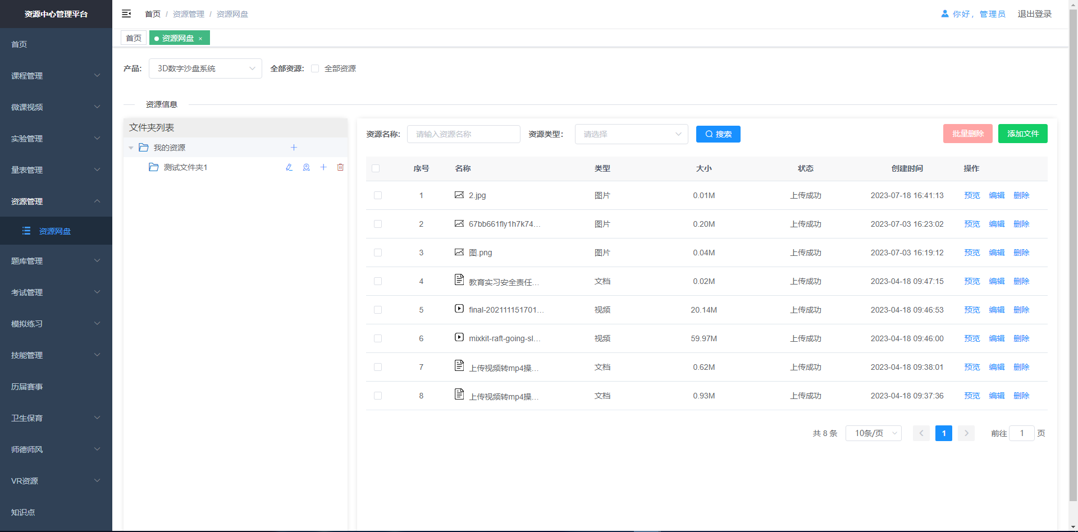This screenshot has height=532, width=1078.
Task: Check the box for mixkit-raft-going-sl row
Action: [378, 338]
